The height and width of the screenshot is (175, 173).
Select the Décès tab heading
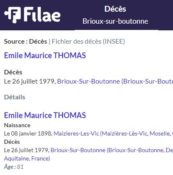click(x=115, y=9)
